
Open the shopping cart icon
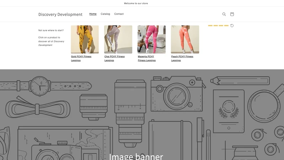pyautogui.click(x=232, y=14)
